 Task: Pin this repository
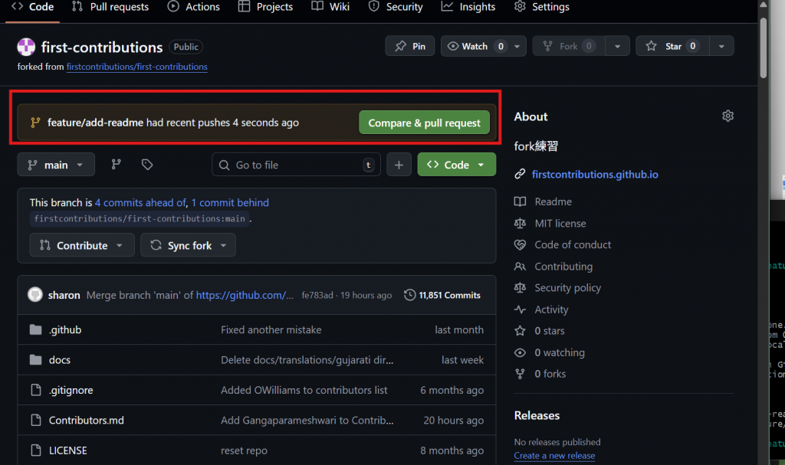pos(410,46)
